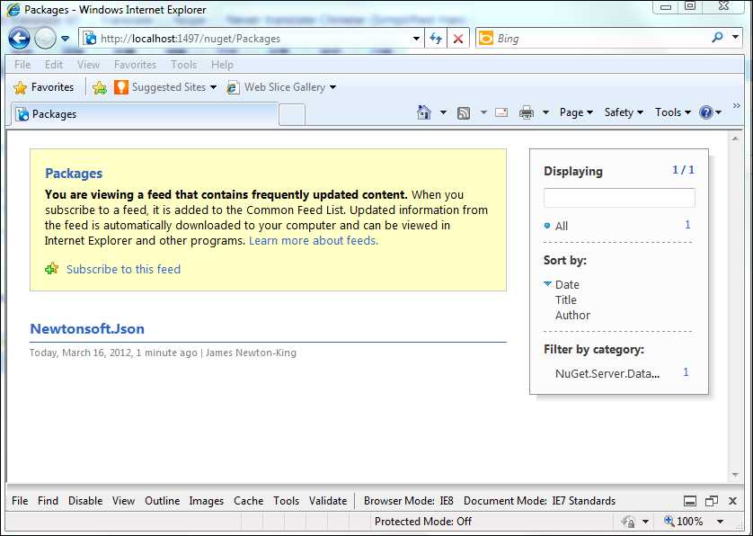753x536 pixels.
Task: Click the red Stop loading icon
Action: click(x=458, y=39)
